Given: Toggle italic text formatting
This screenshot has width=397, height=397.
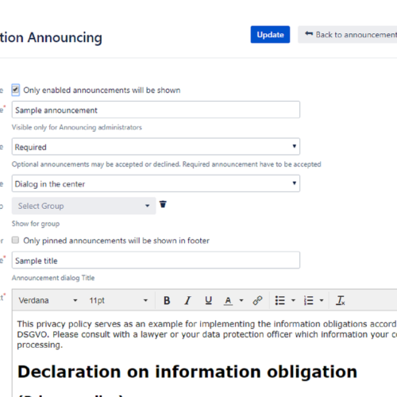Looking at the screenshot, I should coord(187,300).
